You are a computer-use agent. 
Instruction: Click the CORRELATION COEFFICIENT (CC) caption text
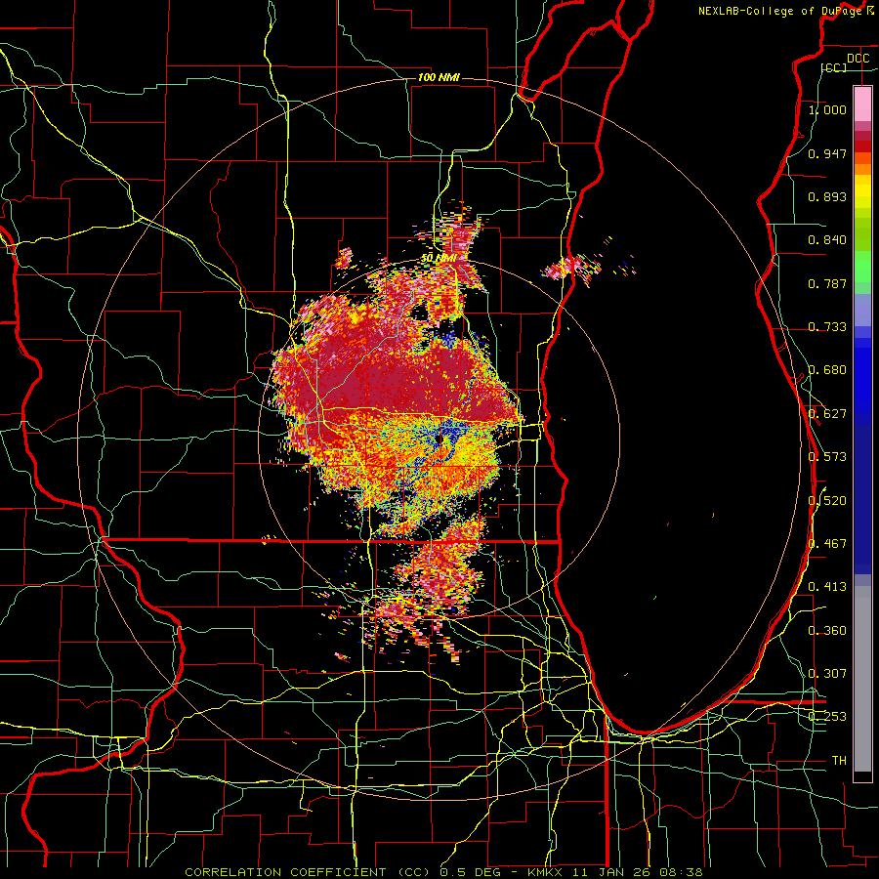tap(308, 872)
